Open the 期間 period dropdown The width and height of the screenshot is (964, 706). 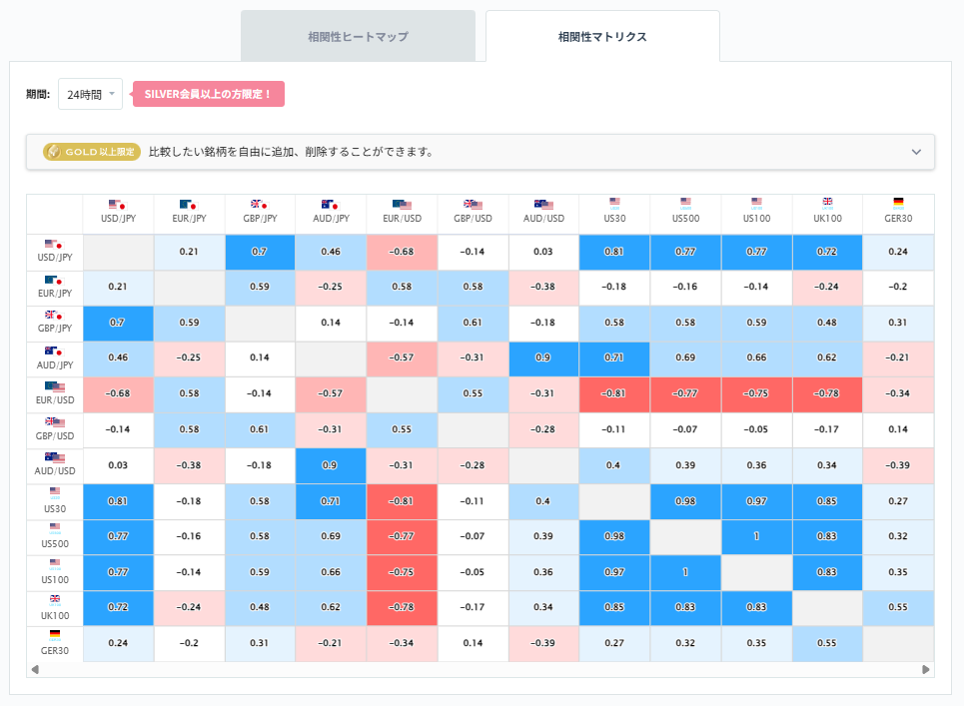(89, 94)
